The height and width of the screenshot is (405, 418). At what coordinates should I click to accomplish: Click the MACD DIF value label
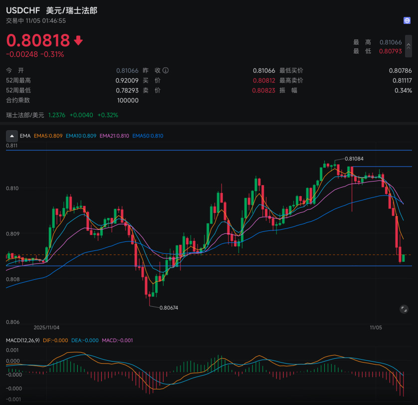(55, 340)
